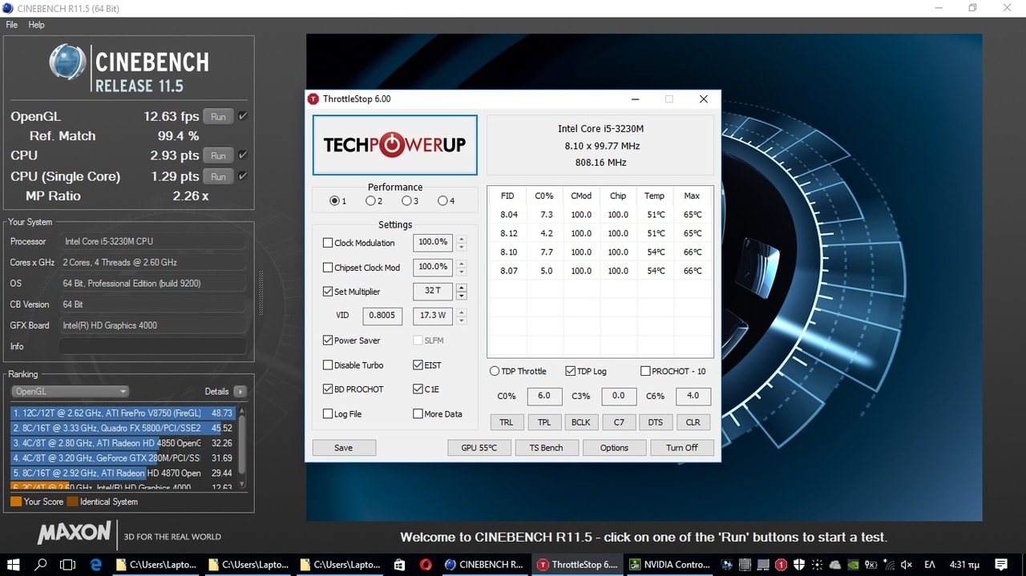Switch to NVIDIA Control Panel taskbar button
1026x576 pixels.
669,564
